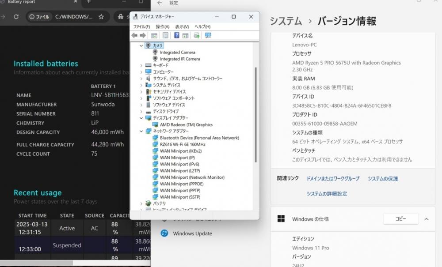Expand the ソフトウェア コンポーネント category
The width and height of the screenshot is (442, 267).
[x=141, y=98]
